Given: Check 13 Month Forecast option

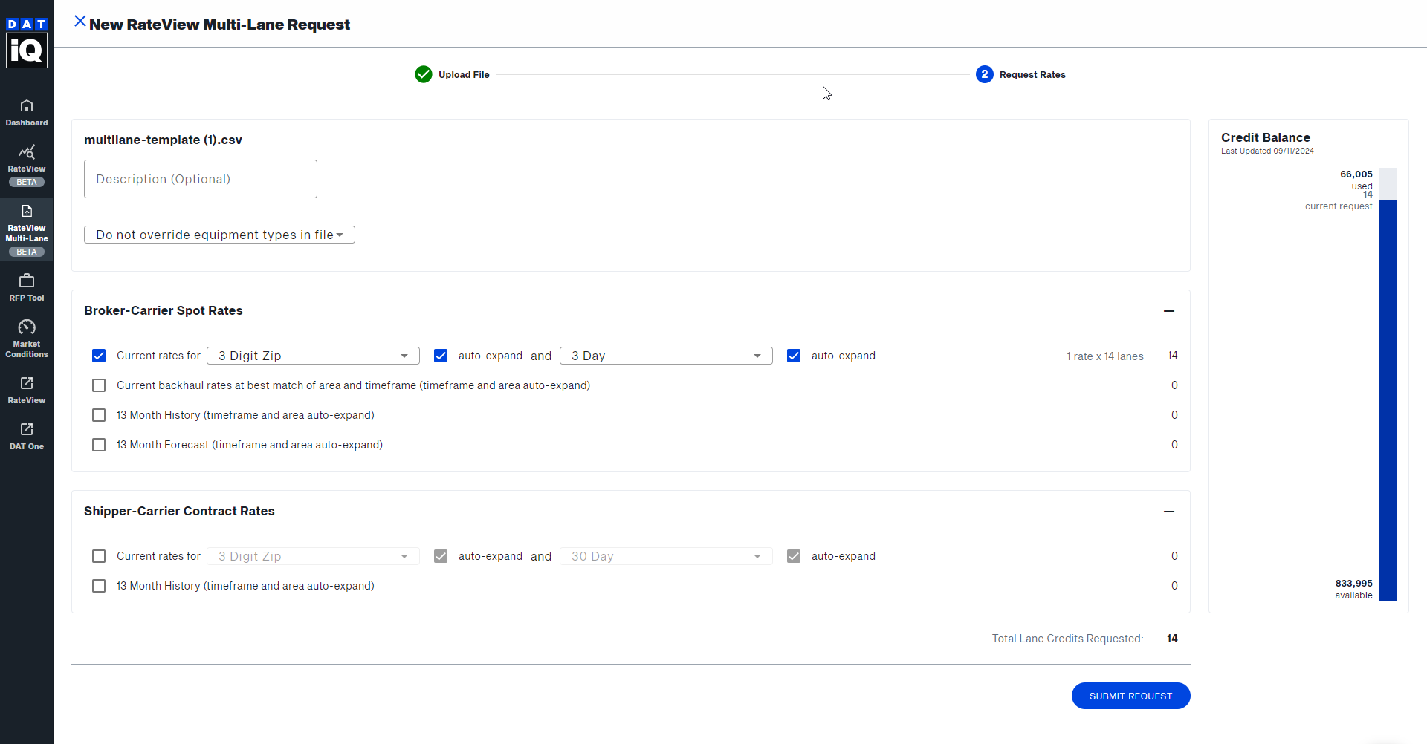Looking at the screenshot, I should [x=99, y=445].
